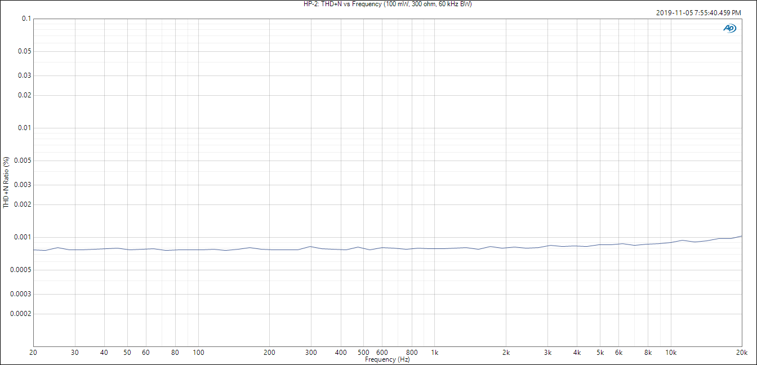Click the 2k x-axis label

(506, 353)
